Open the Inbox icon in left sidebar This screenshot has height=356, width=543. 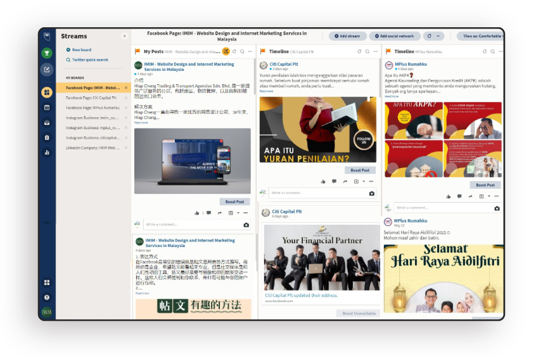pyautogui.click(x=47, y=123)
